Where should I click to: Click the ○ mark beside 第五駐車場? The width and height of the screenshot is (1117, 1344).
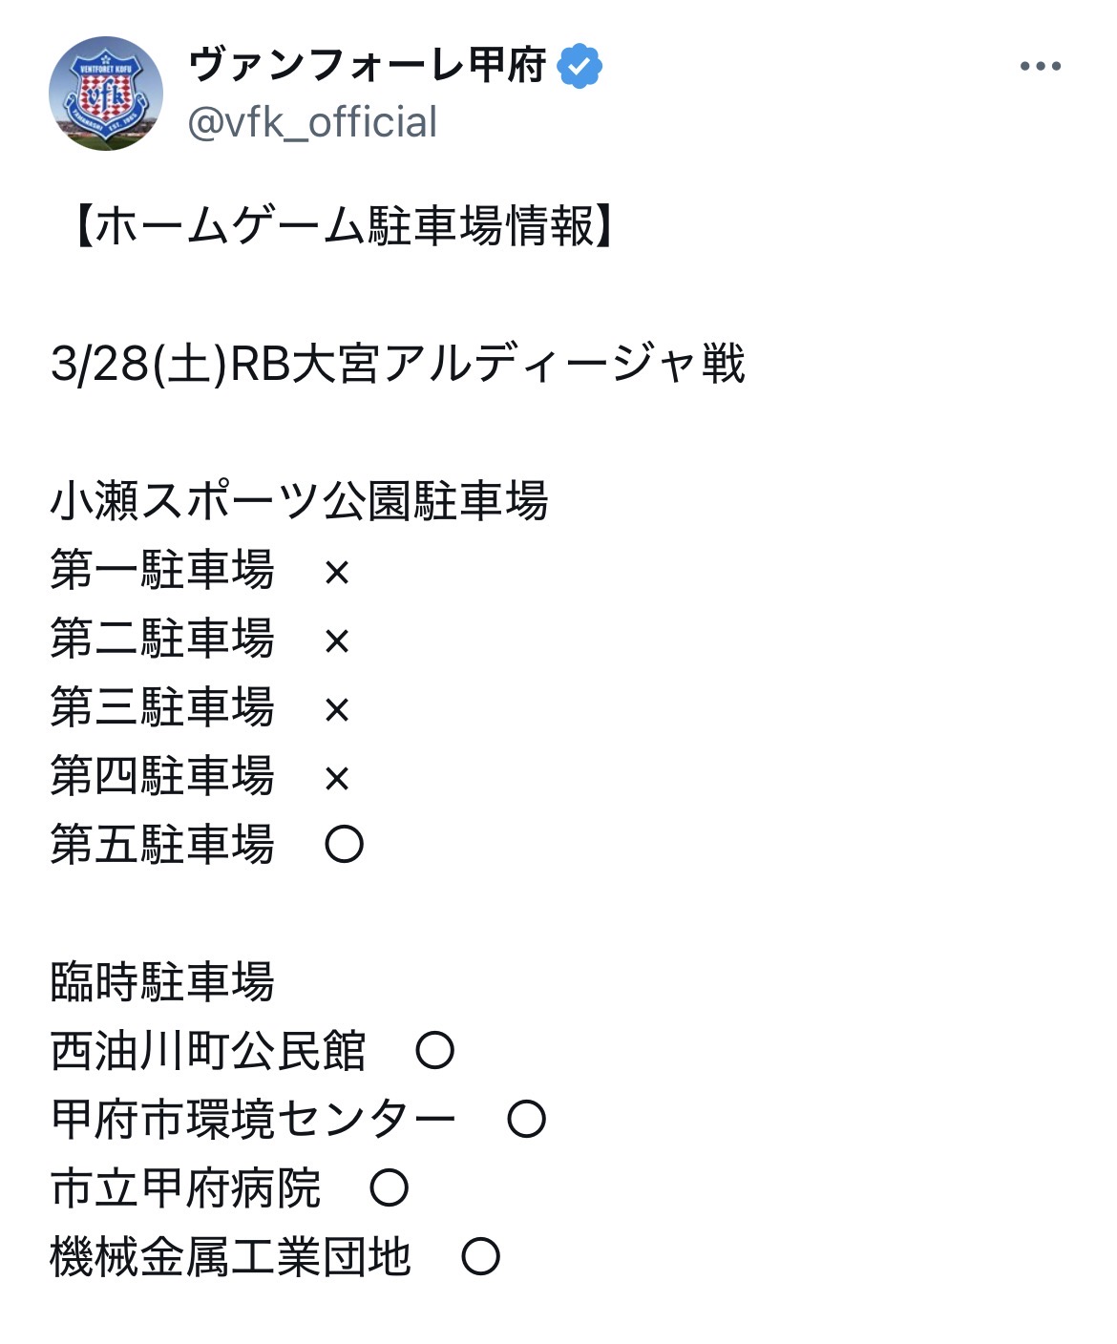[345, 845]
